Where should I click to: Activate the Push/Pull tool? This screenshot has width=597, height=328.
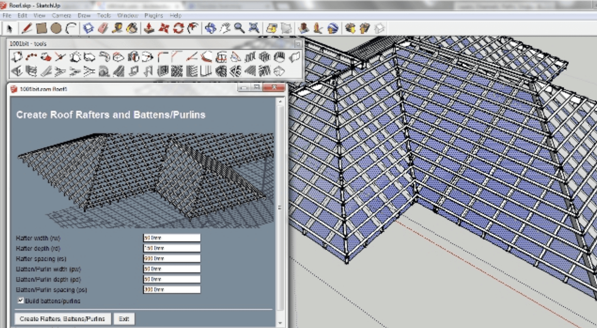click(148, 28)
